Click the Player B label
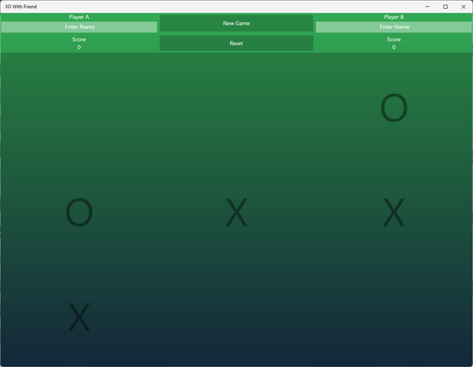The height and width of the screenshot is (367, 473). tap(394, 17)
